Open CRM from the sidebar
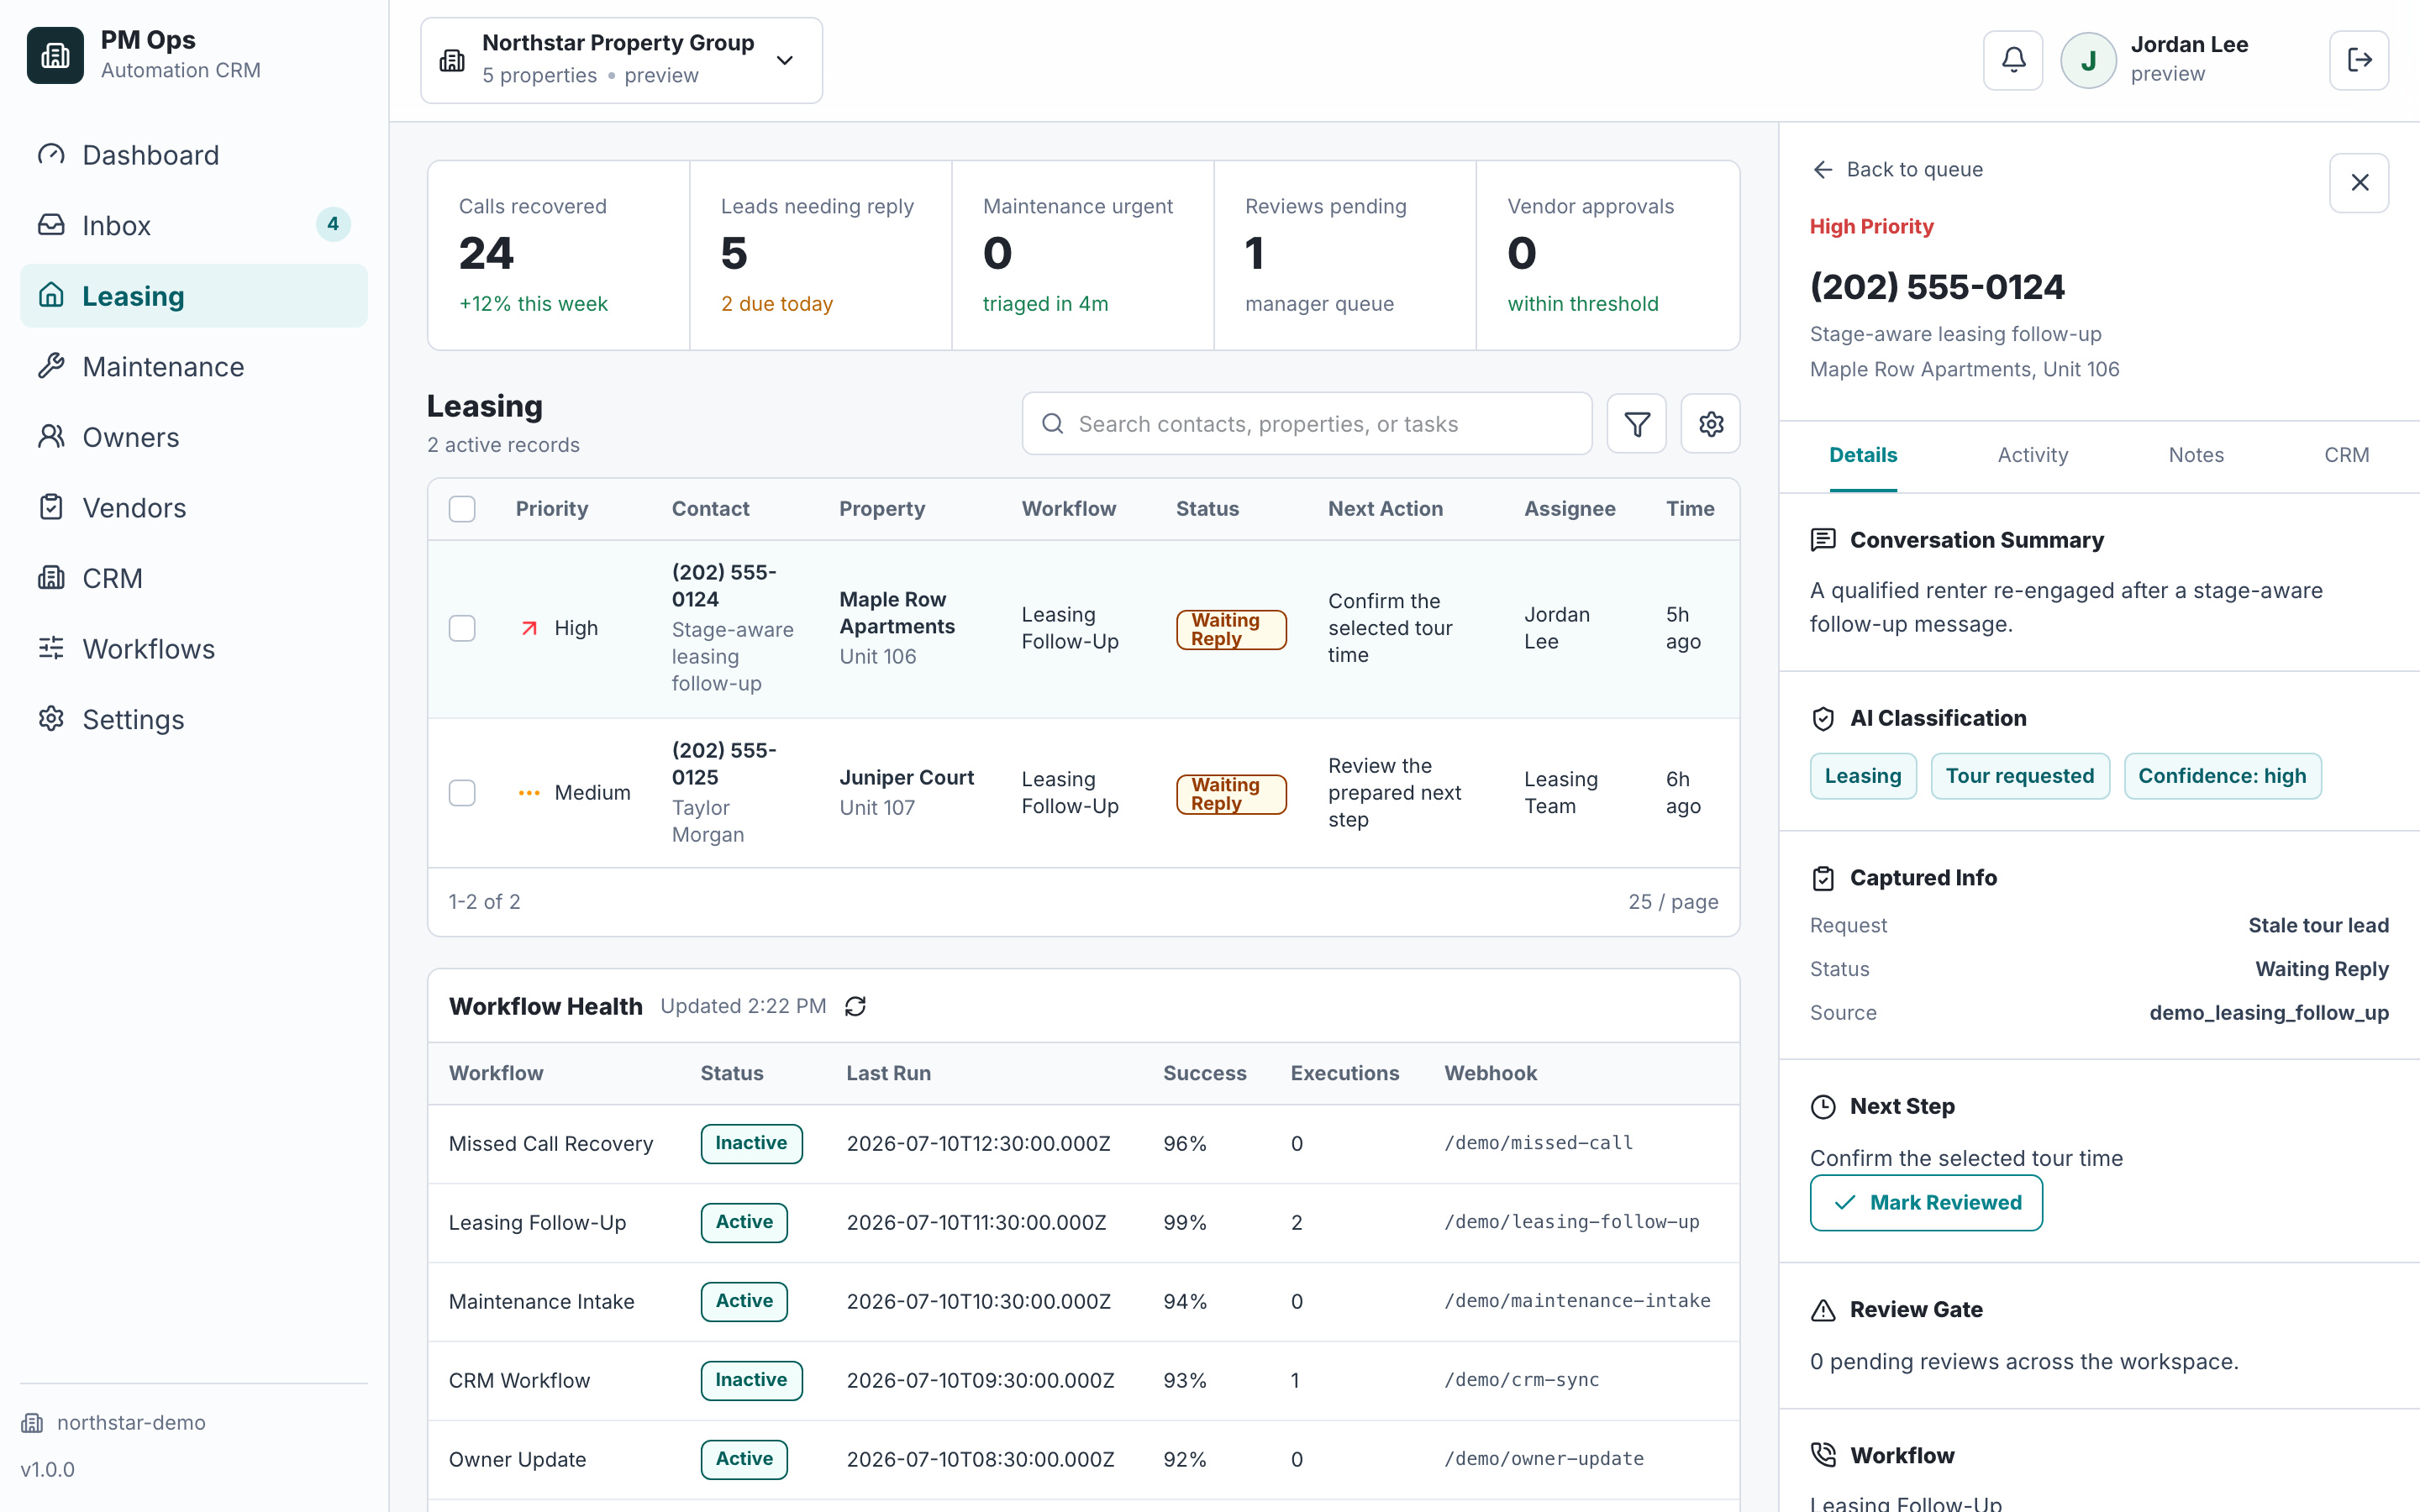 coord(194,578)
